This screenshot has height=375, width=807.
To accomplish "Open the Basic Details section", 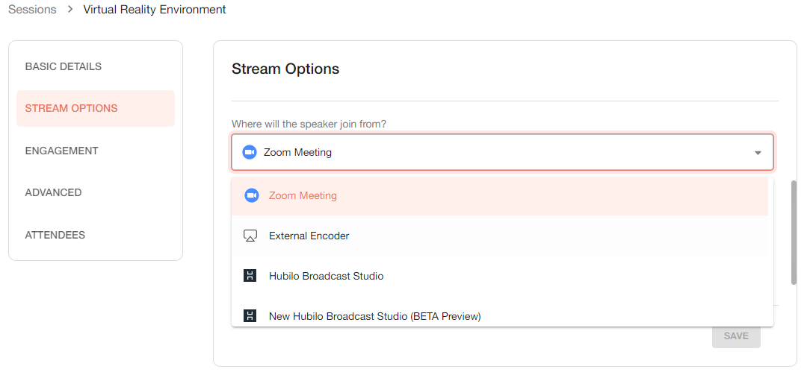I will click(x=64, y=66).
